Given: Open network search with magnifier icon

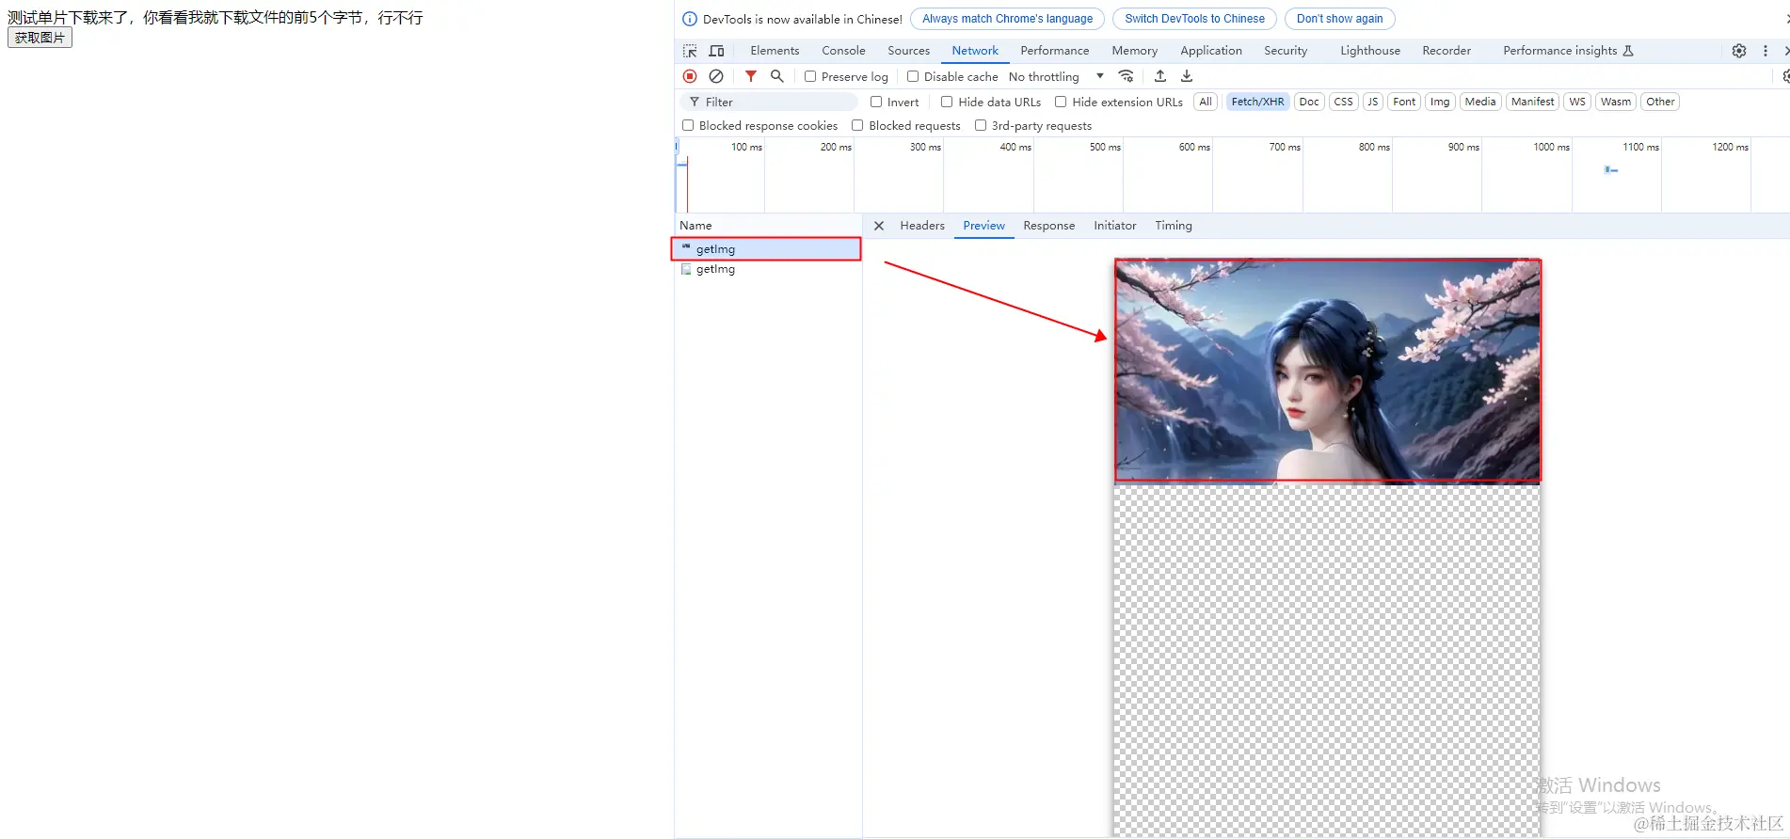Looking at the screenshot, I should (777, 76).
